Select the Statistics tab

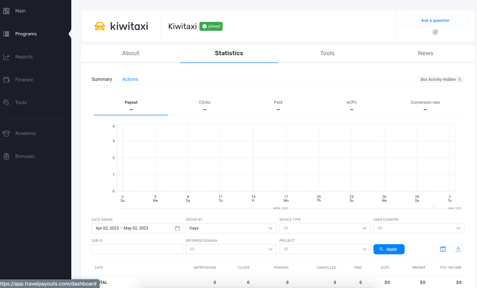(229, 53)
